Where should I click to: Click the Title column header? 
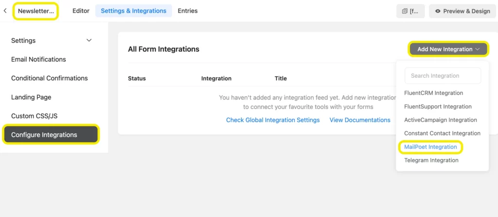[281, 78]
